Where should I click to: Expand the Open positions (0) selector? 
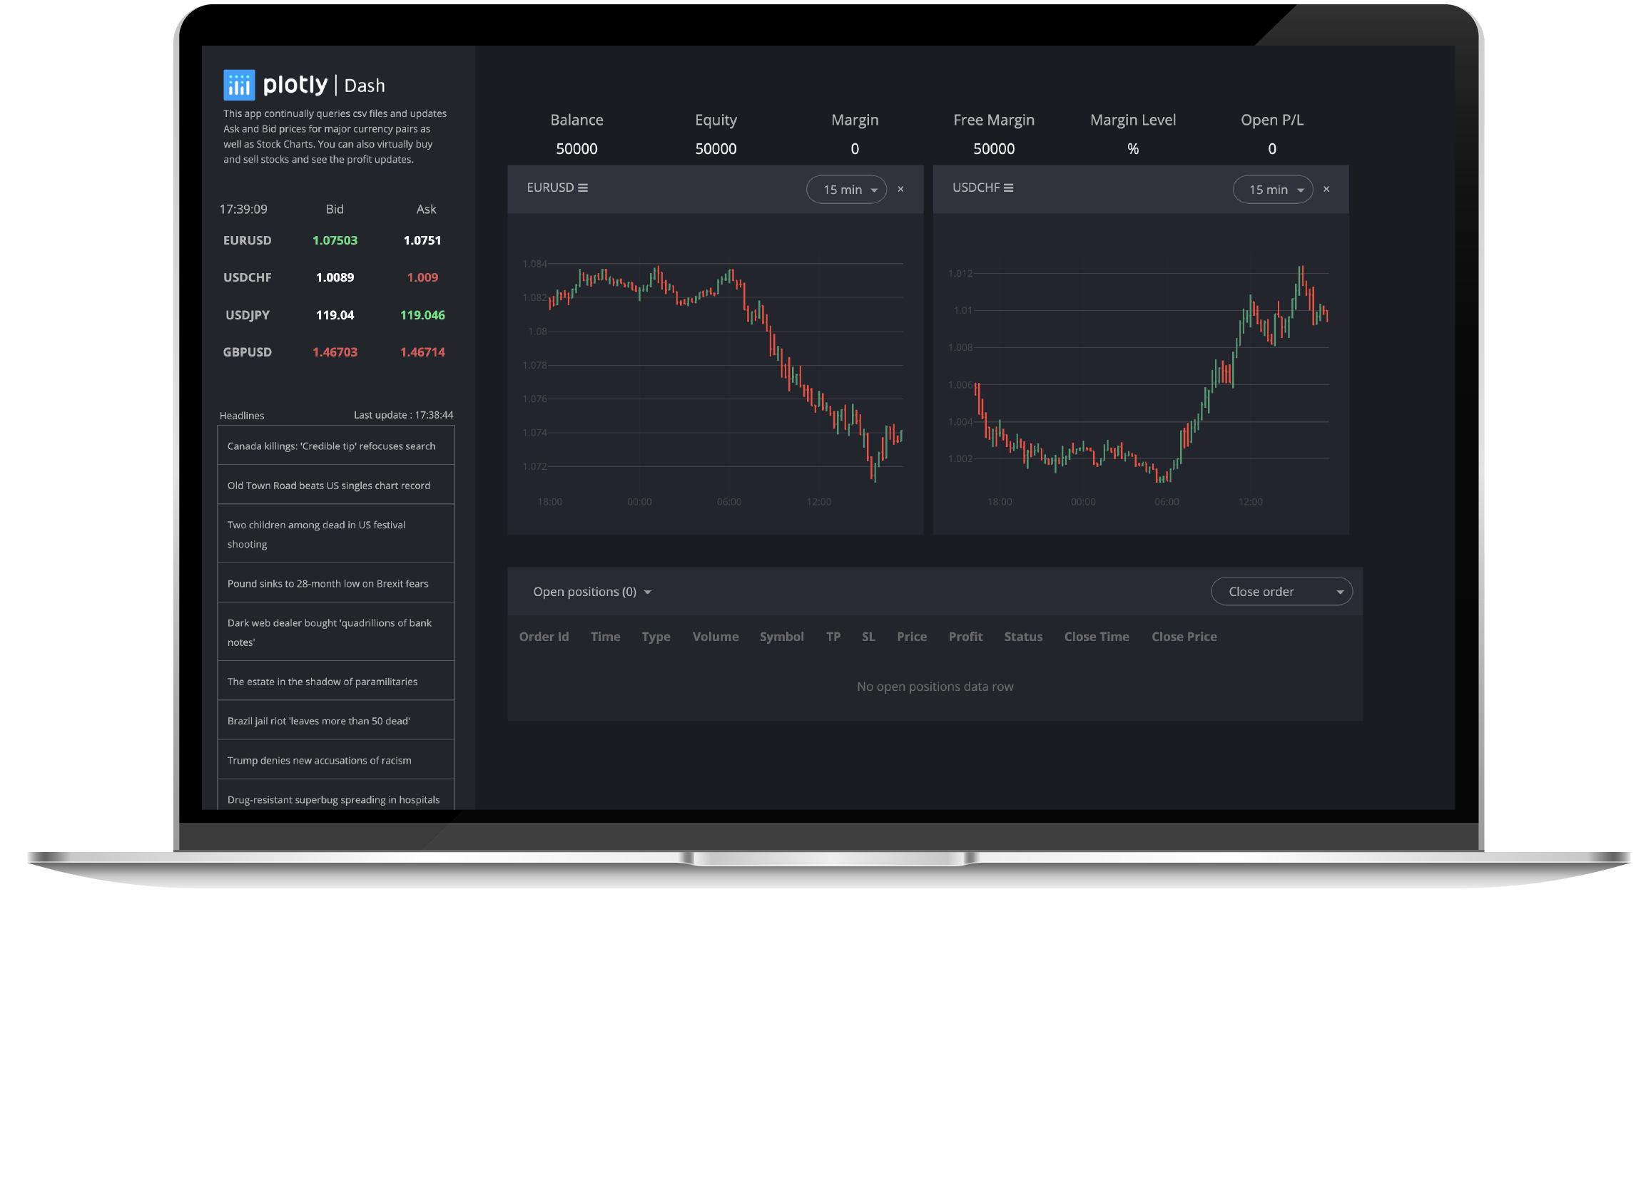[x=591, y=592]
